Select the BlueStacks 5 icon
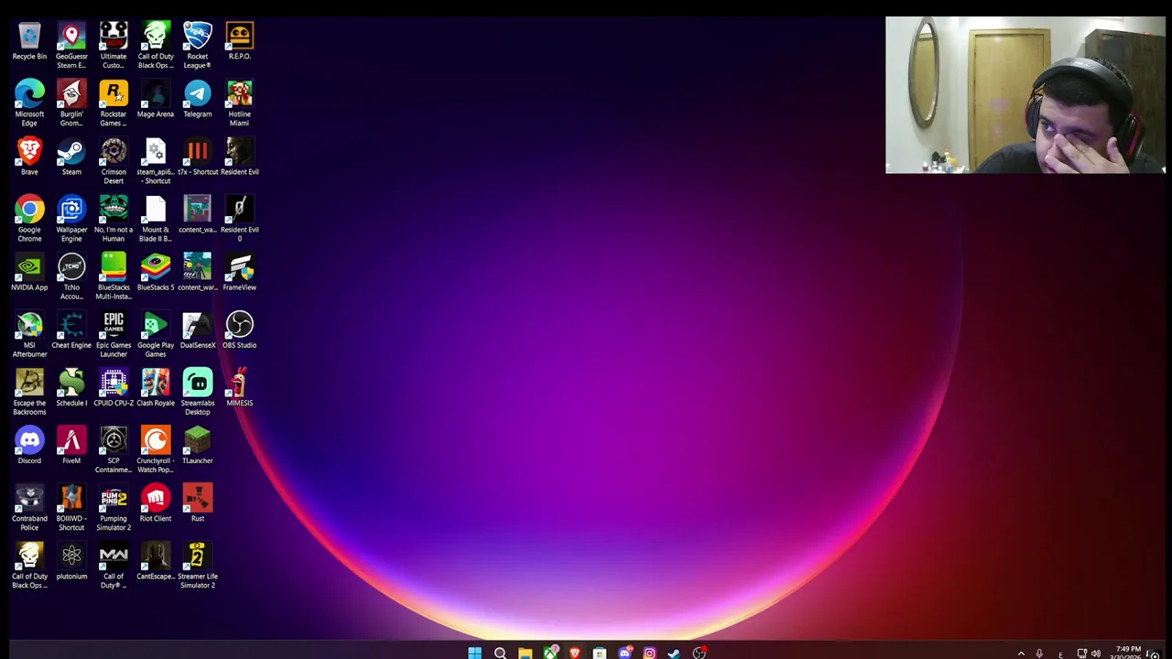 tap(156, 273)
